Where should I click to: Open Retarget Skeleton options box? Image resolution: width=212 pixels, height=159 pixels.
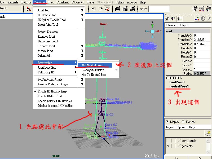point(116,70)
